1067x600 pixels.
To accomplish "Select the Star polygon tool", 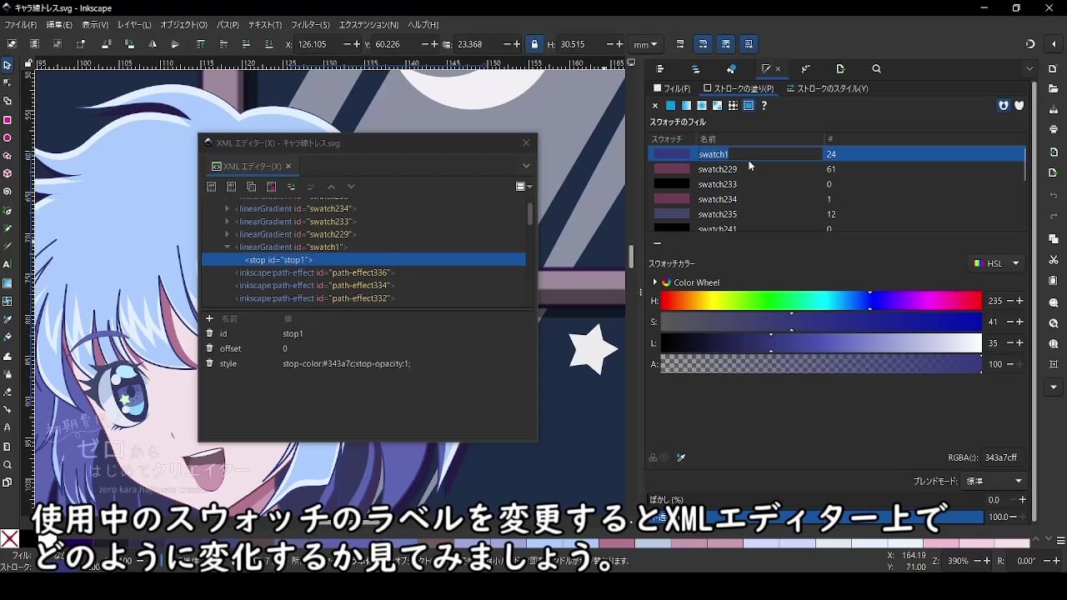I will click(x=8, y=156).
